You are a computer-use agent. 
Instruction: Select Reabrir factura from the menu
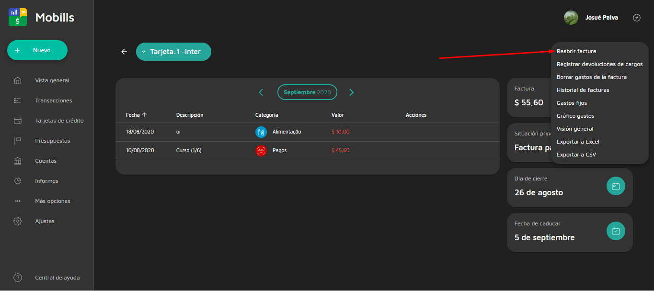(x=576, y=51)
